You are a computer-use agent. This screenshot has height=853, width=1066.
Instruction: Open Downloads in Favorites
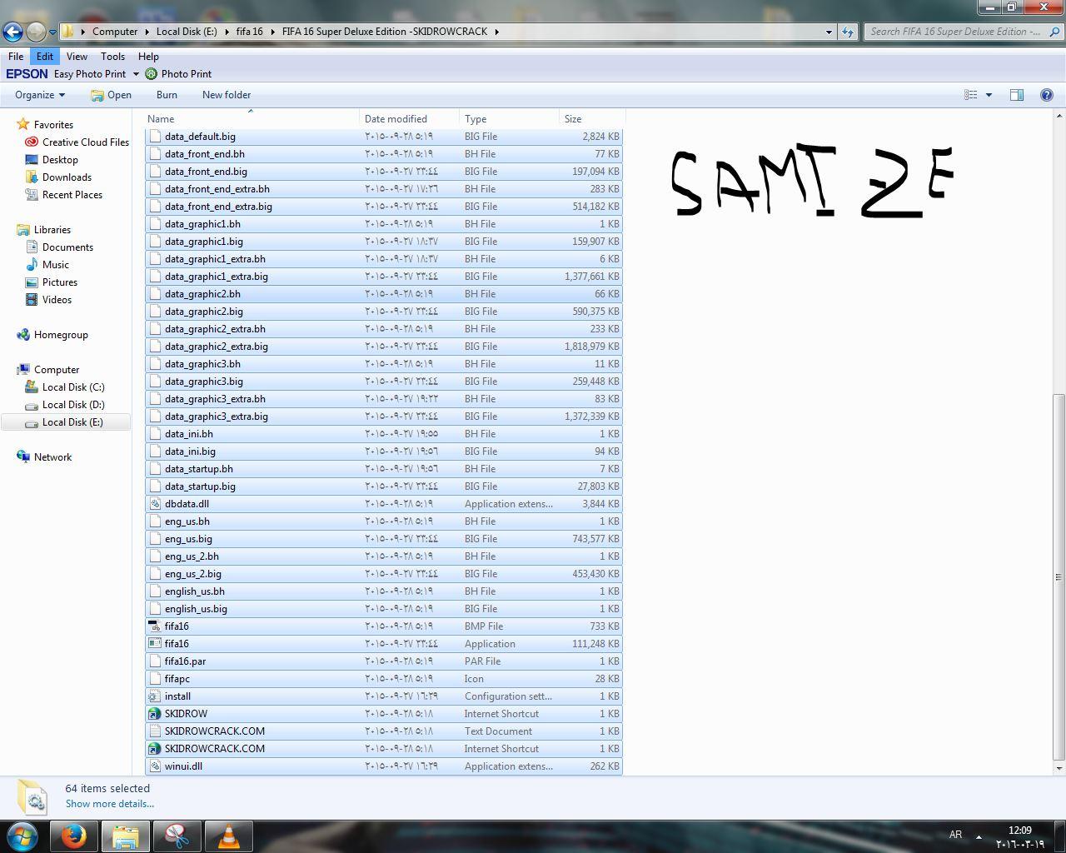tap(67, 177)
